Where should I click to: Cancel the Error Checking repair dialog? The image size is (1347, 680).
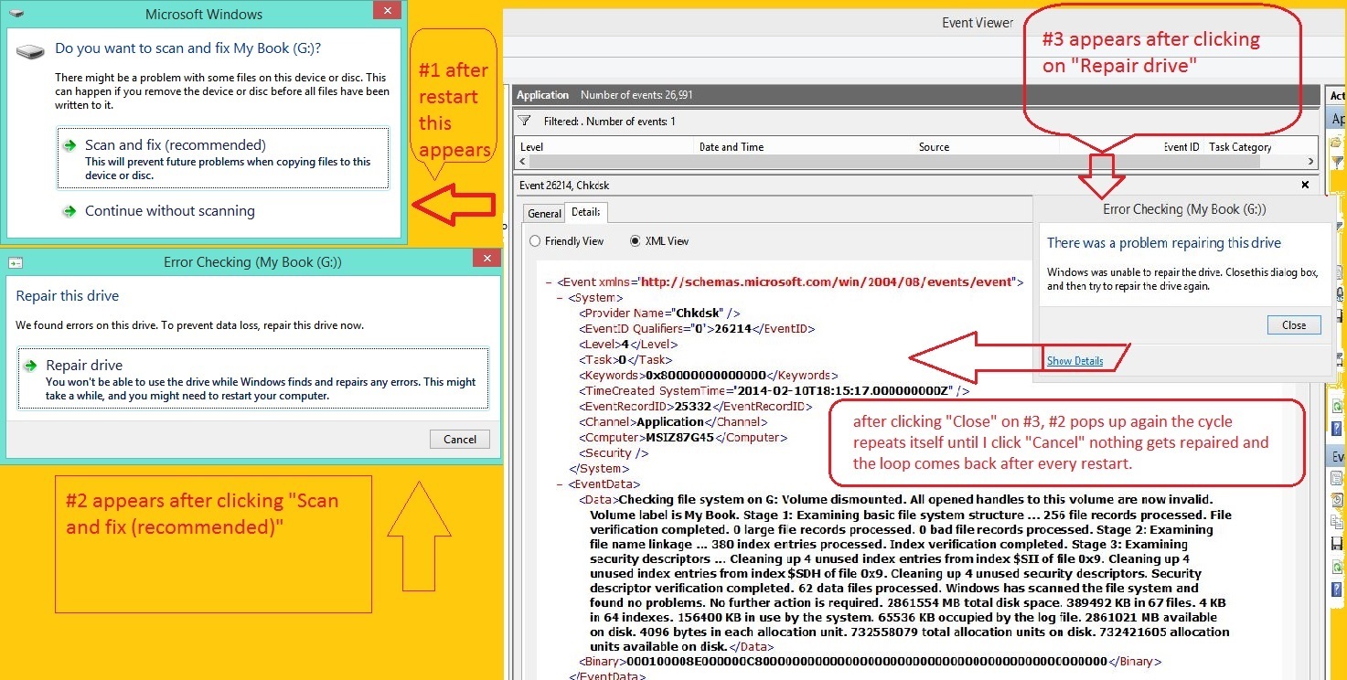(460, 440)
